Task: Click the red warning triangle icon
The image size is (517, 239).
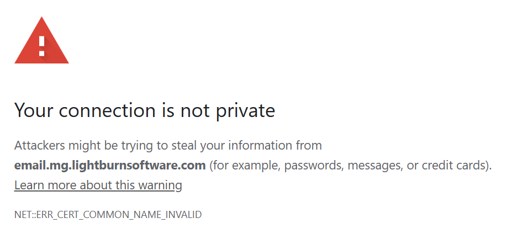Action: (41, 41)
